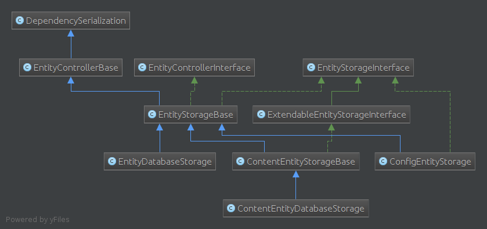Click the blue arrowhead below ContentEntityStorageBase
This screenshot has height=229, width=487.
[x=295, y=174]
